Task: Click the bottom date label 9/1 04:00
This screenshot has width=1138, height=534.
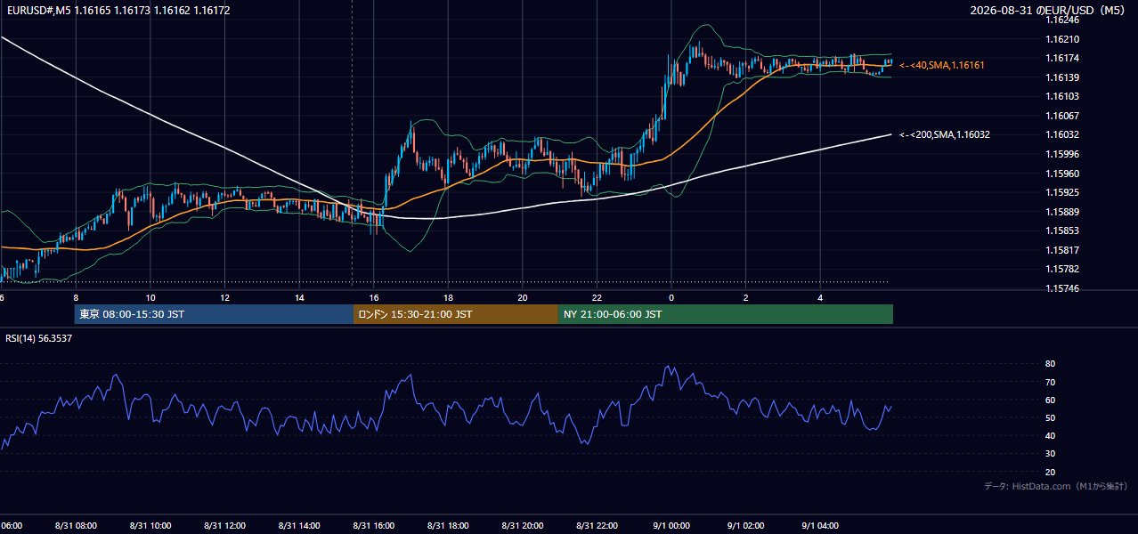Action: point(820,525)
